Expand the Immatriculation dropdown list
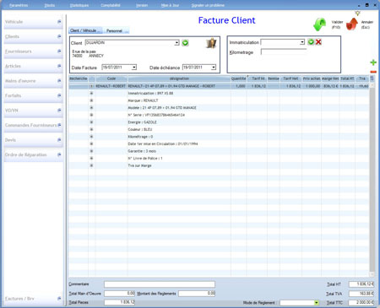The height and width of the screenshot is (308, 380). [302, 42]
